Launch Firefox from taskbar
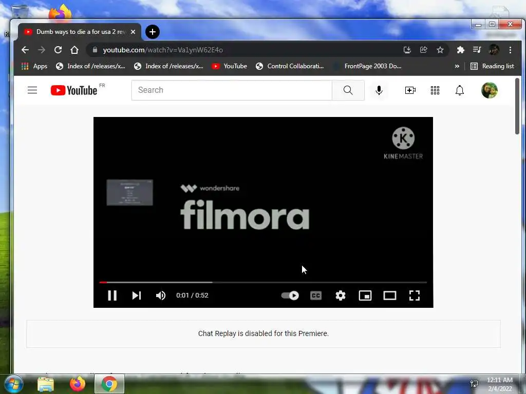Image resolution: width=526 pixels, height=394 pixels. click(77, 384)
